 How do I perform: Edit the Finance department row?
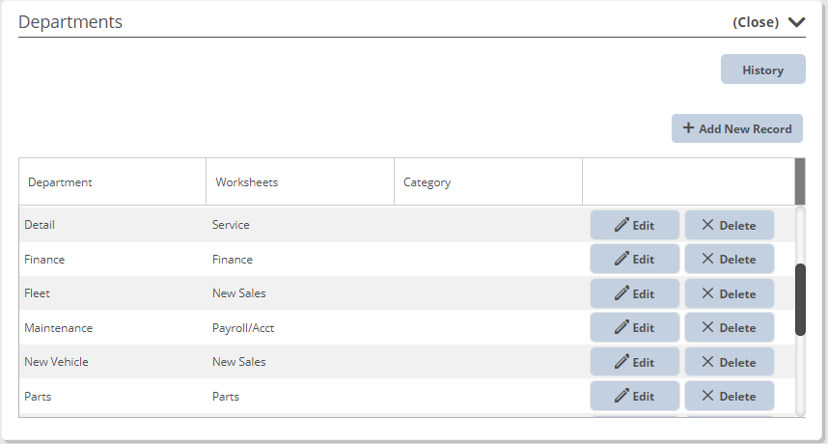click(635, 259)
